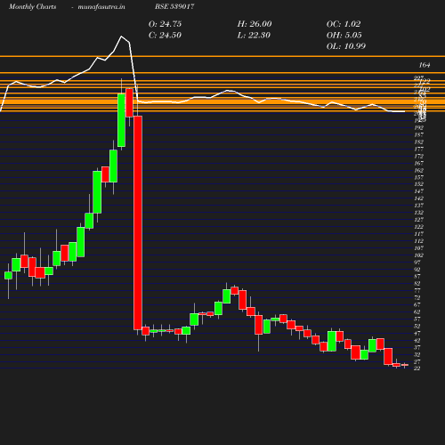Image resolution: width=445 pixels, height=445 pixels.
Task: Click the "BSE 539017" symbol text
Action: (174, 6)
